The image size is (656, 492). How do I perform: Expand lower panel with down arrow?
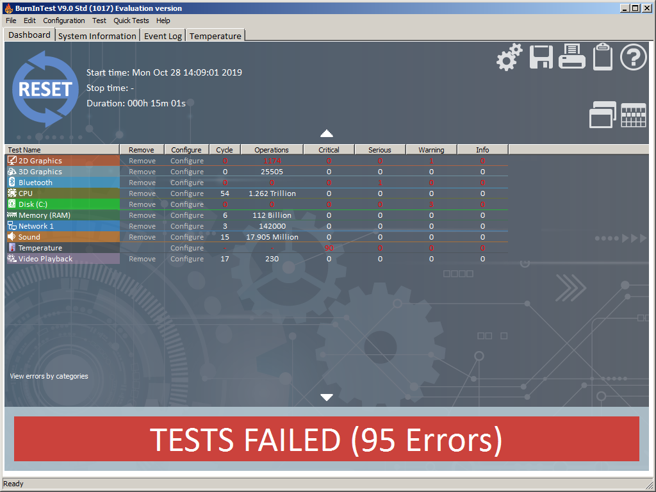(327, 397)
